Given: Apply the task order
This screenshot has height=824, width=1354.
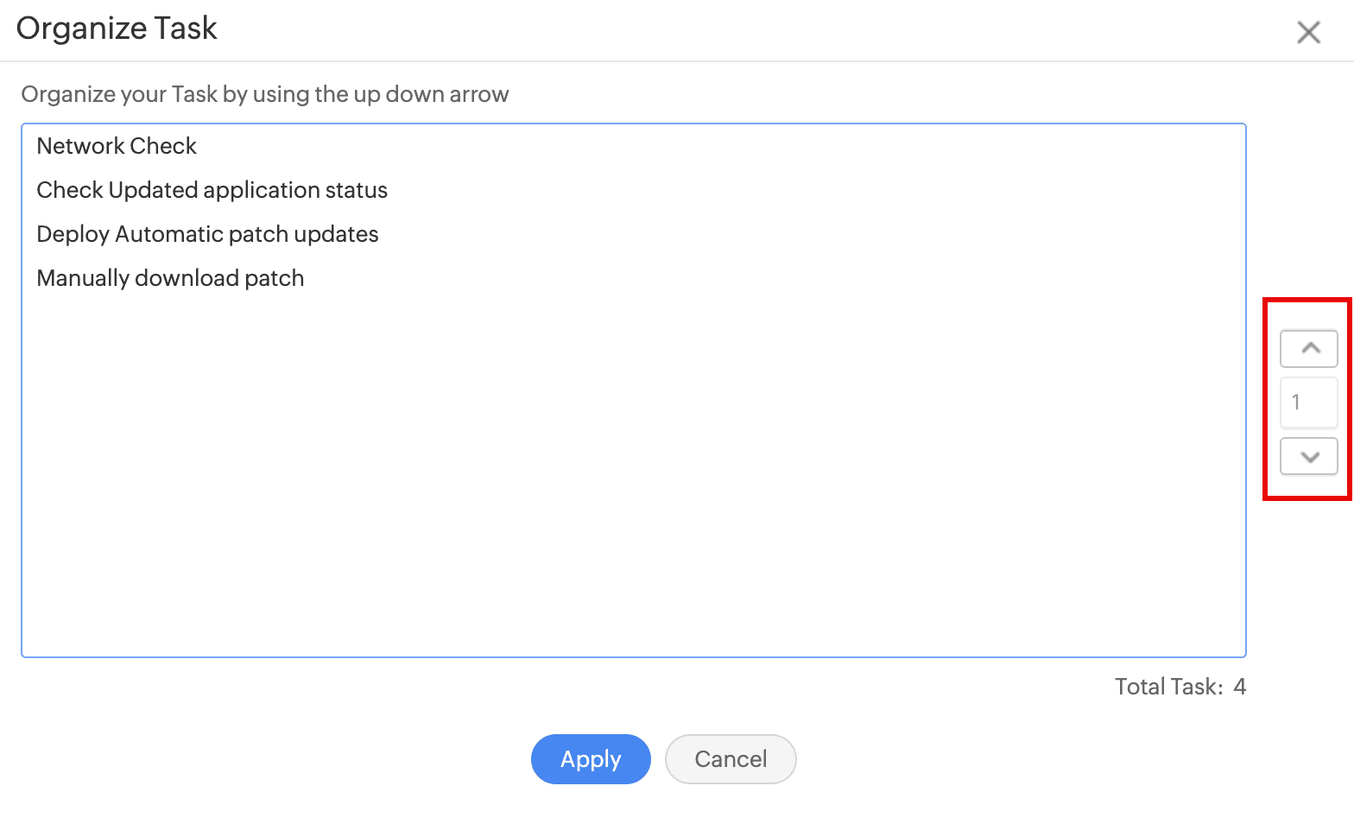Looking at the screenshot, I should (x=591, y=759).
